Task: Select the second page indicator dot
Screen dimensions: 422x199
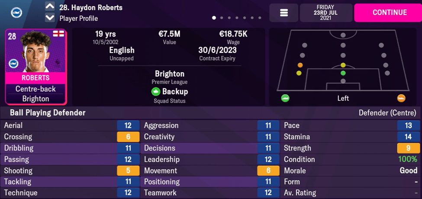Action: tap(222, 18)
